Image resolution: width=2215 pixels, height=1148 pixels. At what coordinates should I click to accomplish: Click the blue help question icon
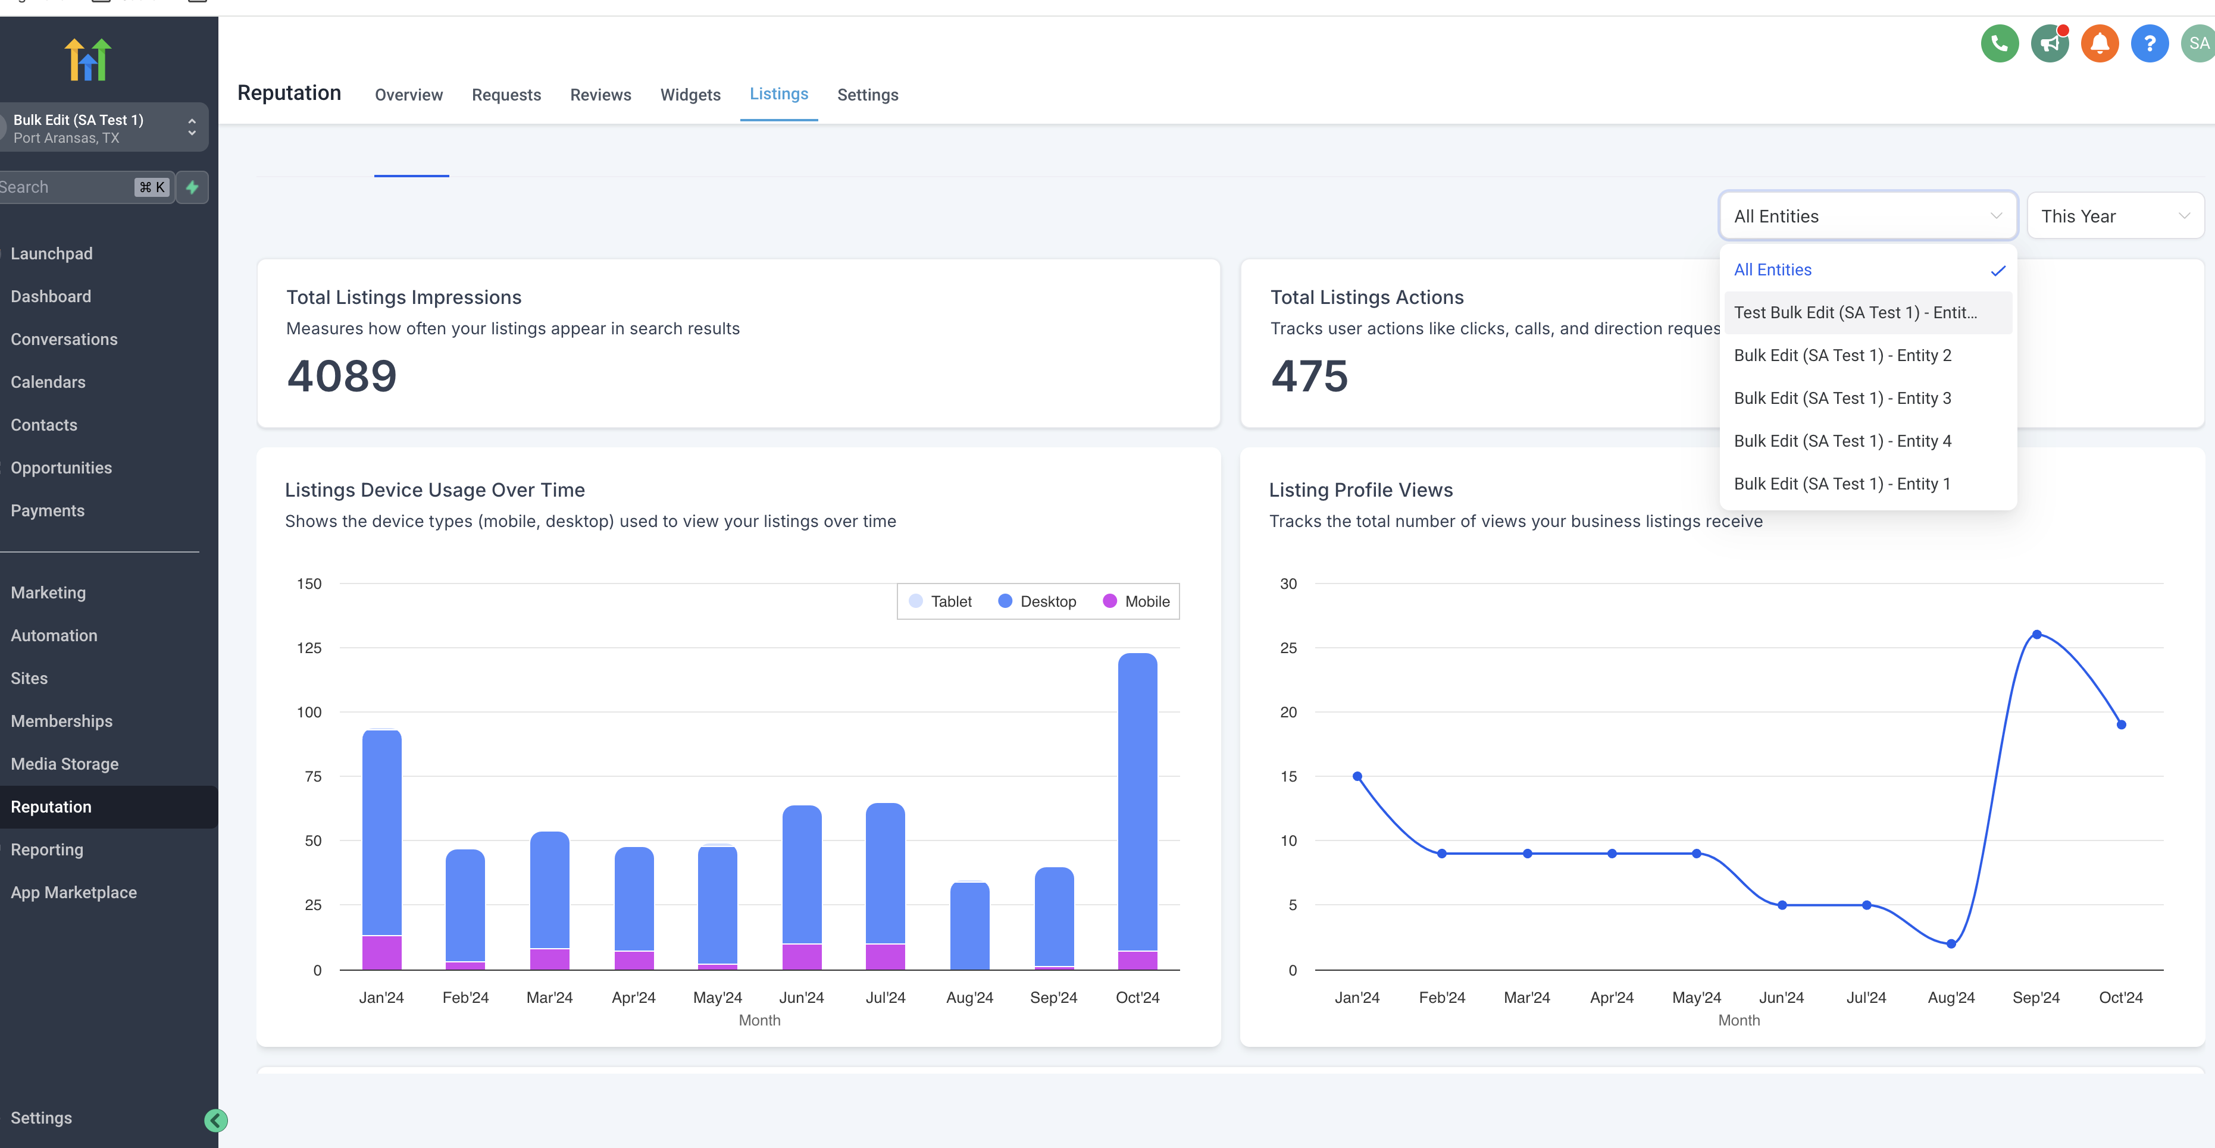click(2149, 44)
